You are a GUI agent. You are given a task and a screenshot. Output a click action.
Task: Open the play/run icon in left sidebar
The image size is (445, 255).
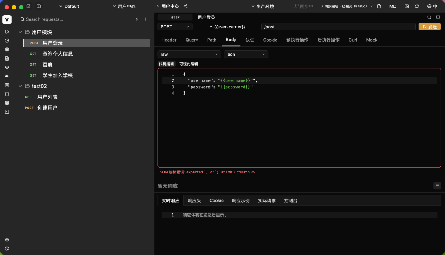coord(7,32)
